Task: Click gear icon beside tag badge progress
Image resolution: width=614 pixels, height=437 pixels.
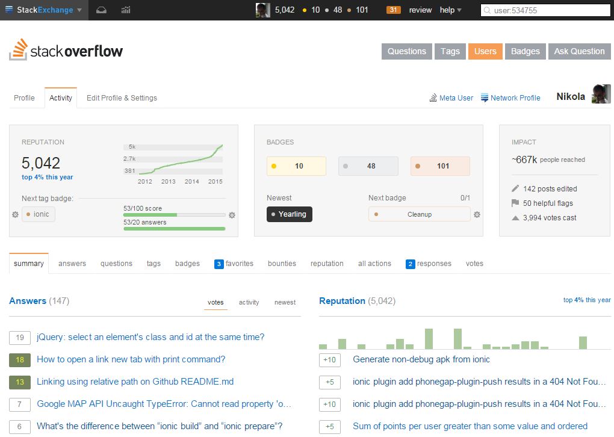Action: [232, 215]
